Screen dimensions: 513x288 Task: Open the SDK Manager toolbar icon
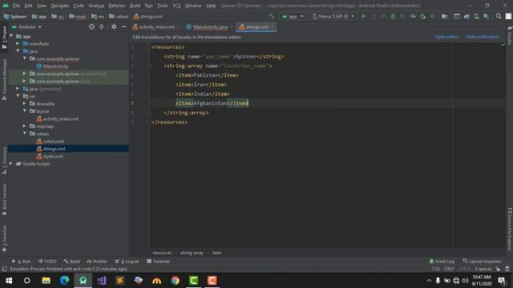tap(487, 16)
